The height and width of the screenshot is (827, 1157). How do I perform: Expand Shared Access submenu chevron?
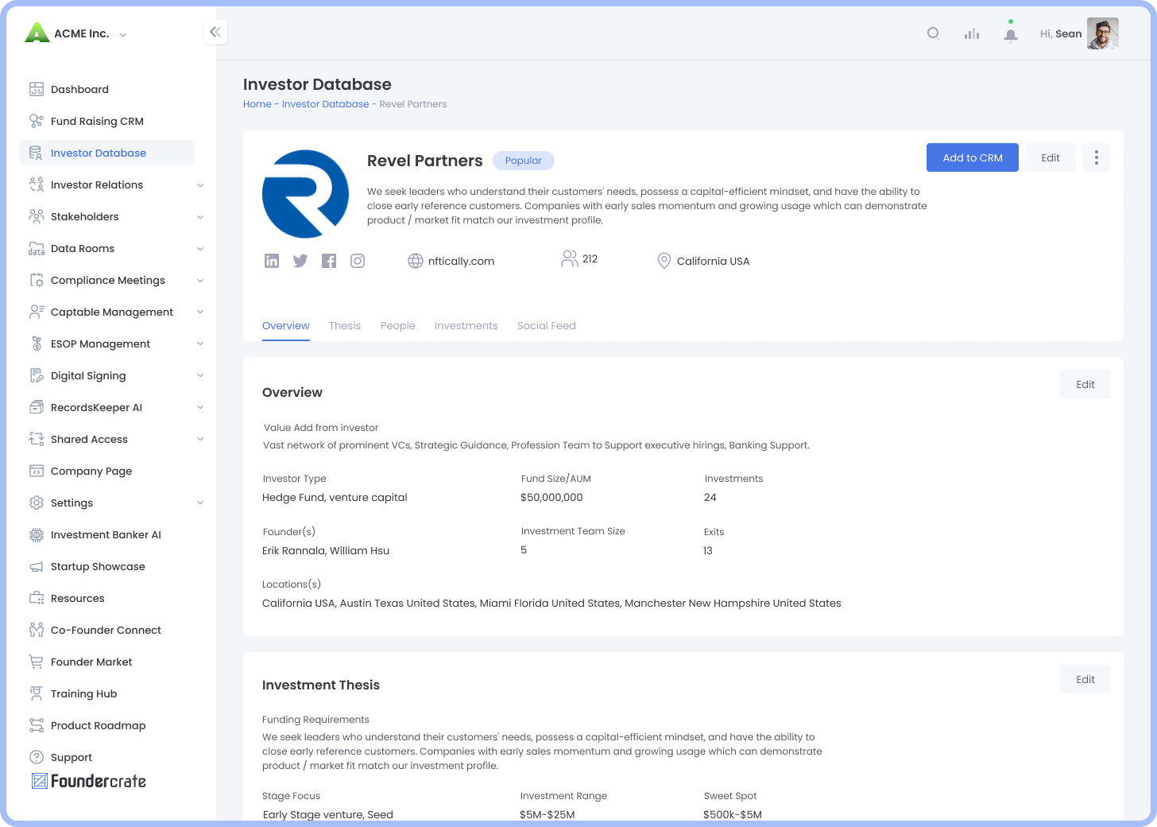(200, 439)
